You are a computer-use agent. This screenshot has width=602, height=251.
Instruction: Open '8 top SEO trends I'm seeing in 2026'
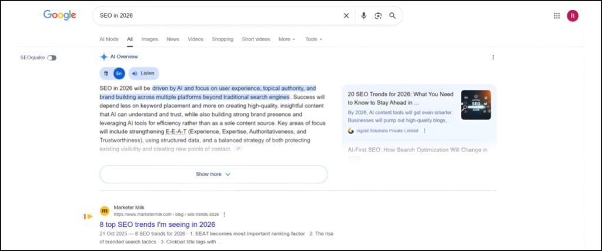(x=158, y=225)
